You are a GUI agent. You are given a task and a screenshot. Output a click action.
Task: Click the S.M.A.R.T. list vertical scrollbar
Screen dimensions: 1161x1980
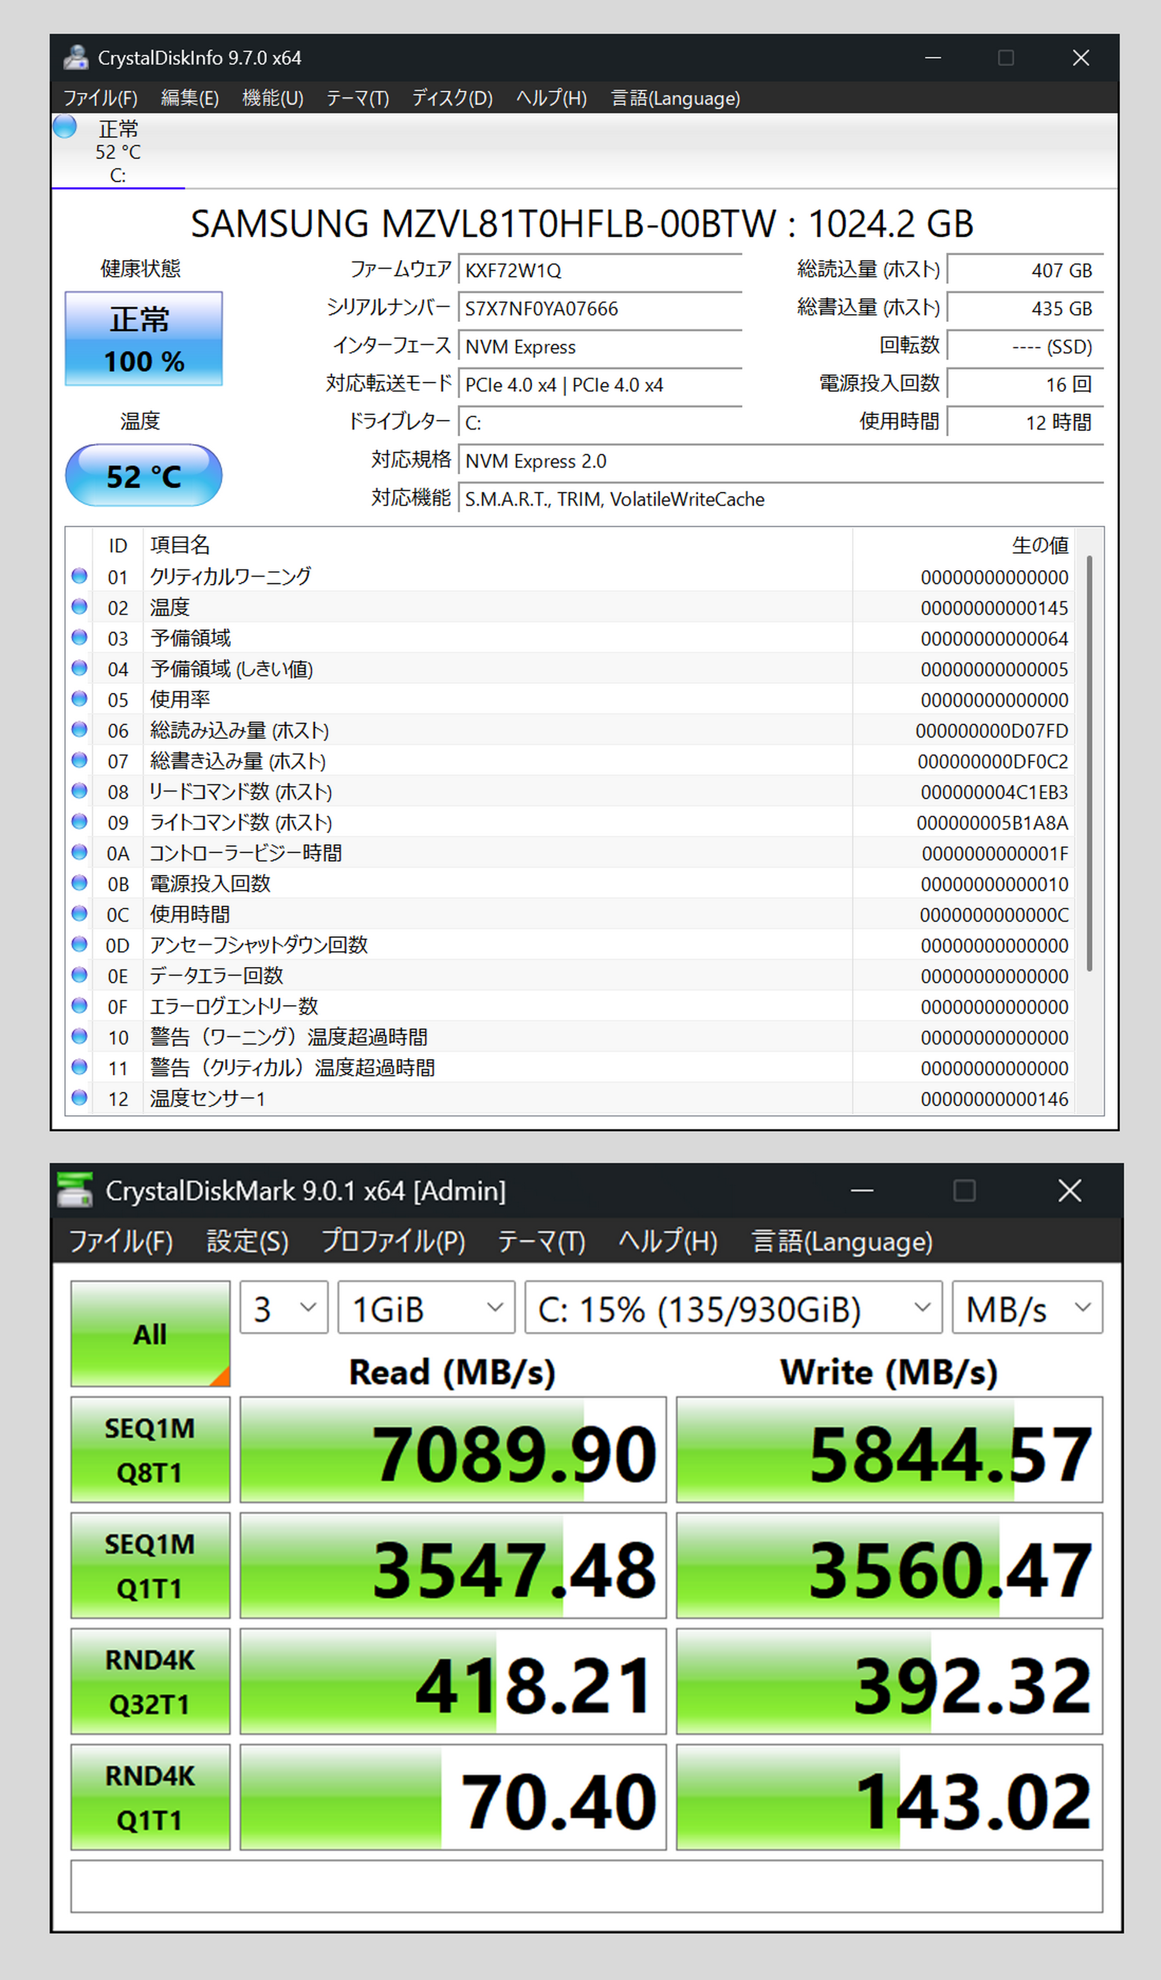1089,762
